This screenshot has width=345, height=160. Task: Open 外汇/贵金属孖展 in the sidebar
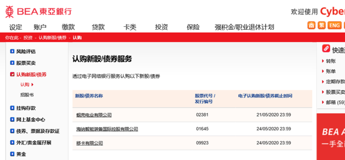pyautogui.click(x=34, y=143)
